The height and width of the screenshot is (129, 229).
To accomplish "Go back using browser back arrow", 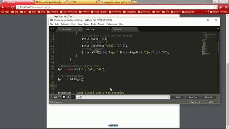I will coord(3,7).
